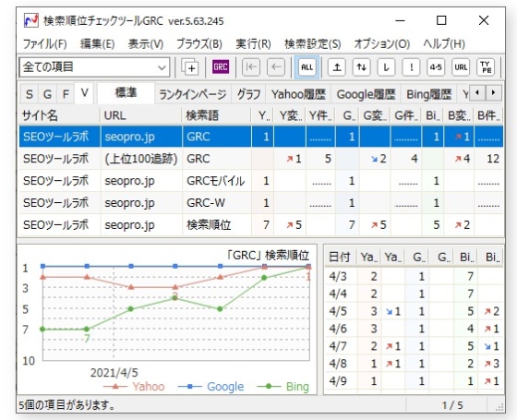Open the 検索設定(S) menu
The width and height of the screenshot is (517, 420).
(x=313, y=44)
